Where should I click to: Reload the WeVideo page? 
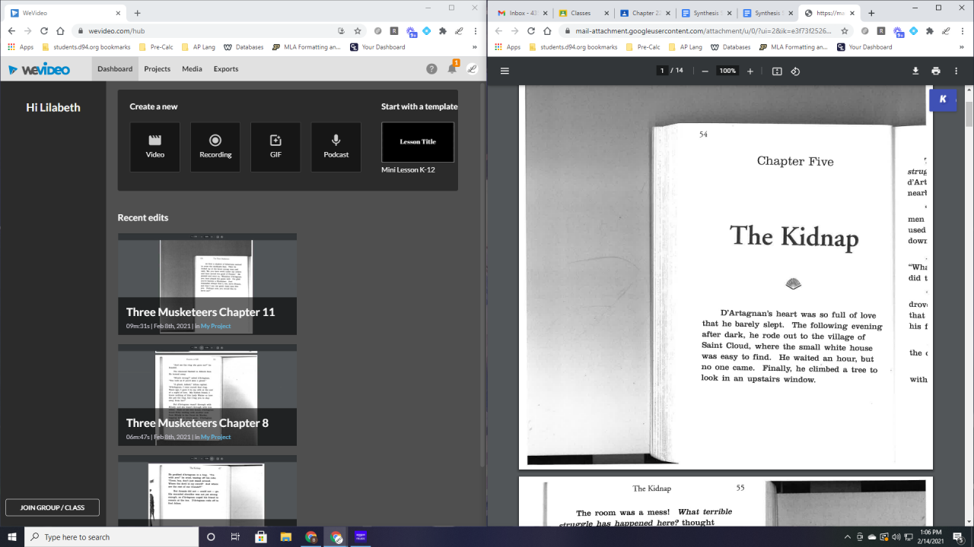pyautogui.click(x=44, y=31)
